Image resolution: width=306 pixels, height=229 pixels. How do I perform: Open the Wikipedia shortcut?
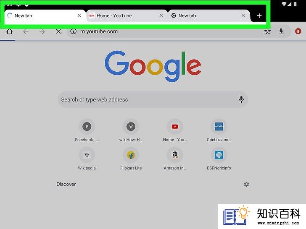pyautogui.click(x=87, y=159)
